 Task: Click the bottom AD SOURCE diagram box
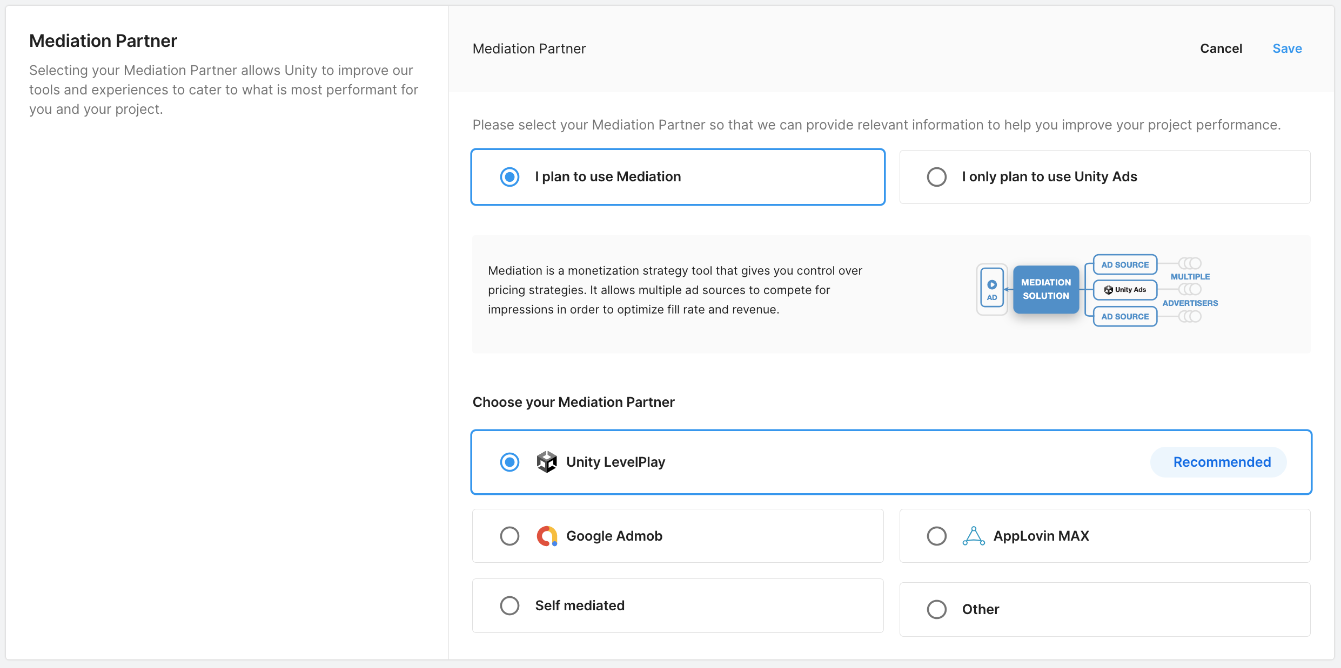tap(1125, 316)
